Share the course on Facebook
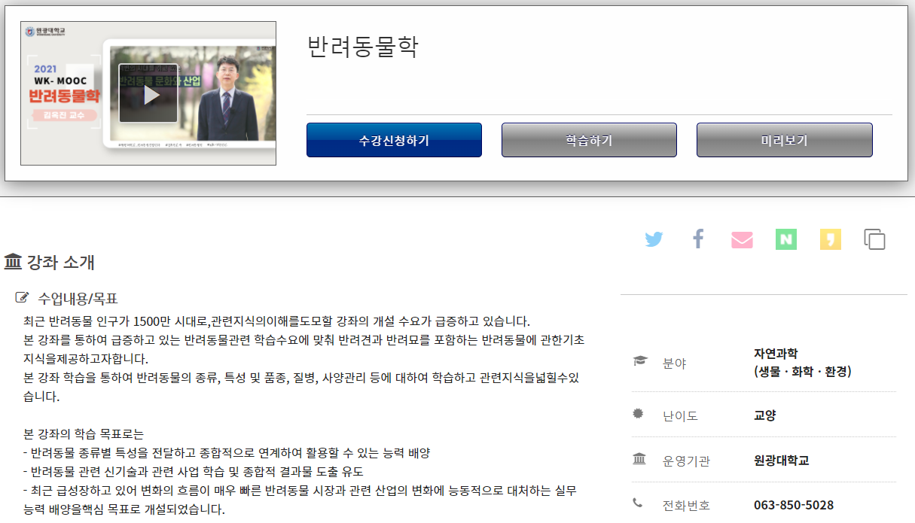The image size is (915, 523). (698, 240)
